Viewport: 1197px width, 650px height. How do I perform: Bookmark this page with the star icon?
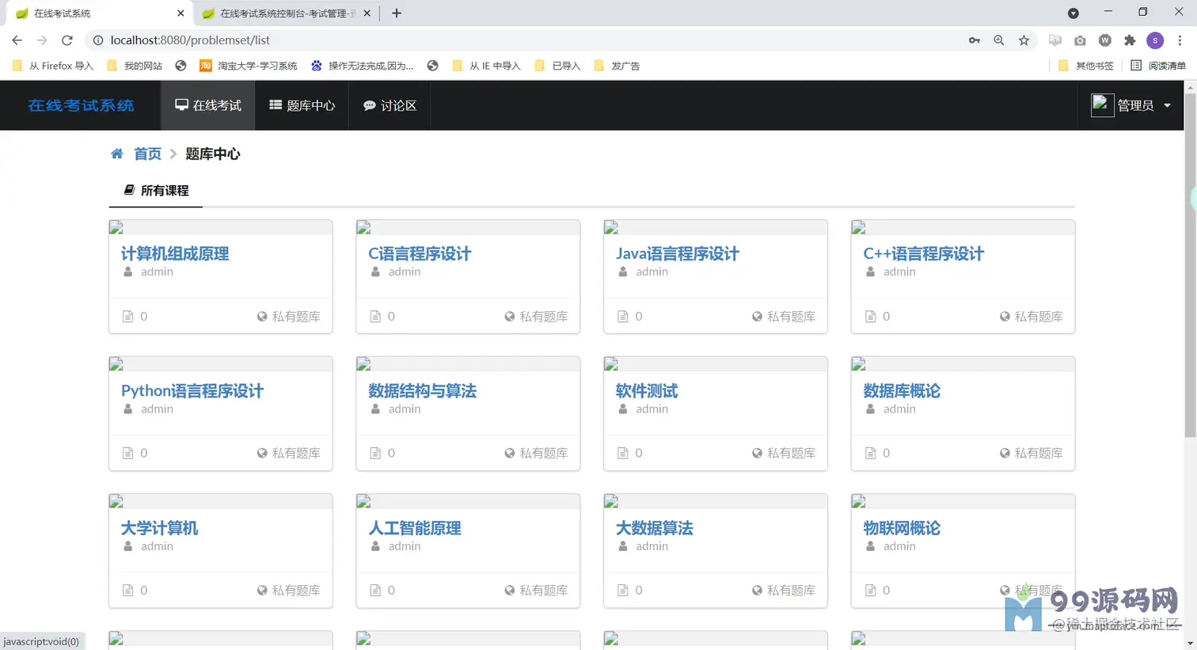[1024, 40]
